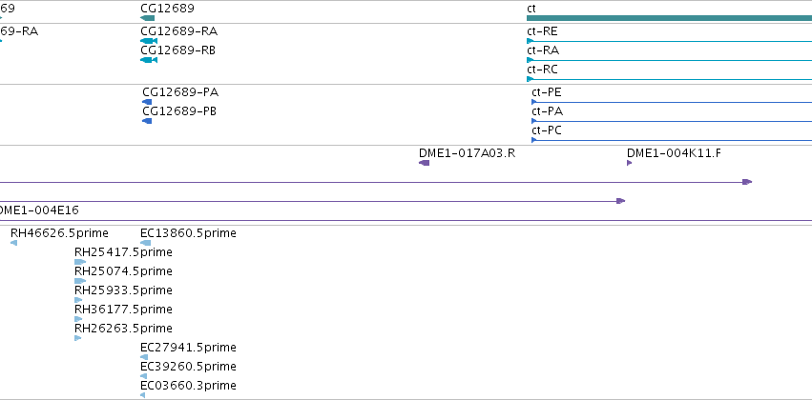Click the CG12689-PA label text
Image resolution: width=812 pixels, height=400 pixels.
click(x=180, y=92)
